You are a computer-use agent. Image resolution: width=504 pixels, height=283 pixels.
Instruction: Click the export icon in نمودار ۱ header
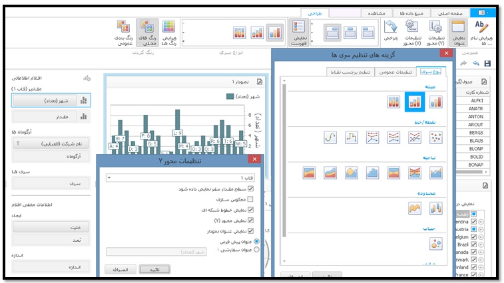[260, 82]
